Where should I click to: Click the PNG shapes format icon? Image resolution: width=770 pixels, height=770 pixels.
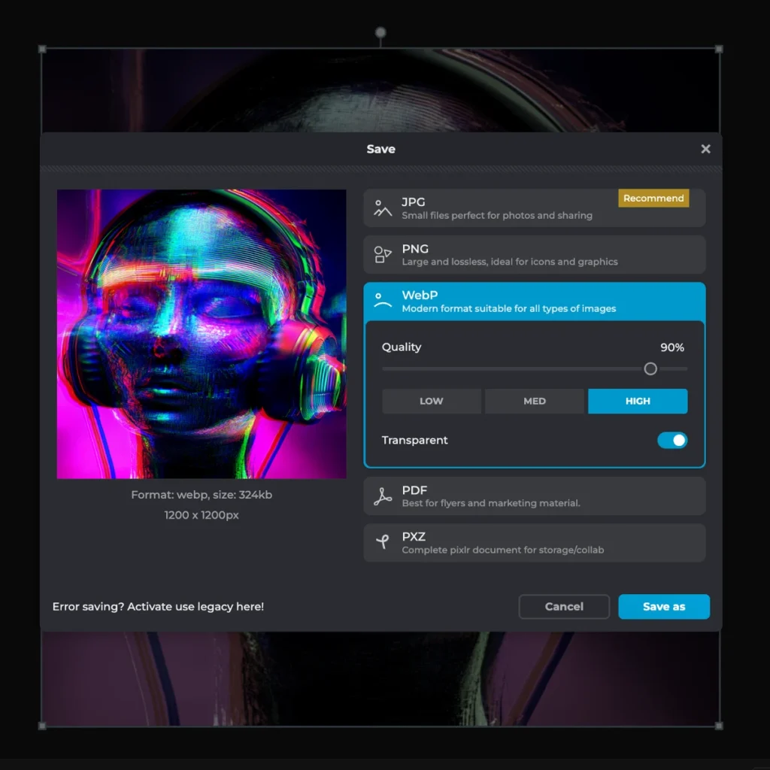click(383, 255)
